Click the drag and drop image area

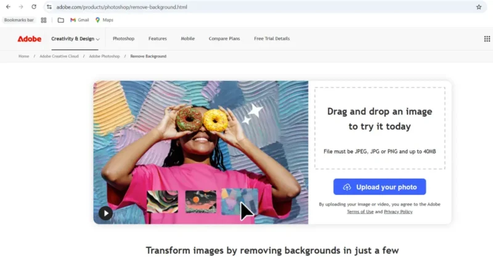click(x=380, y=128)
